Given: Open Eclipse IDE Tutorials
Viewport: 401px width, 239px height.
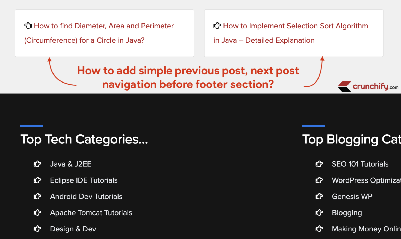Looking at the screenshot, I should 84,180.
